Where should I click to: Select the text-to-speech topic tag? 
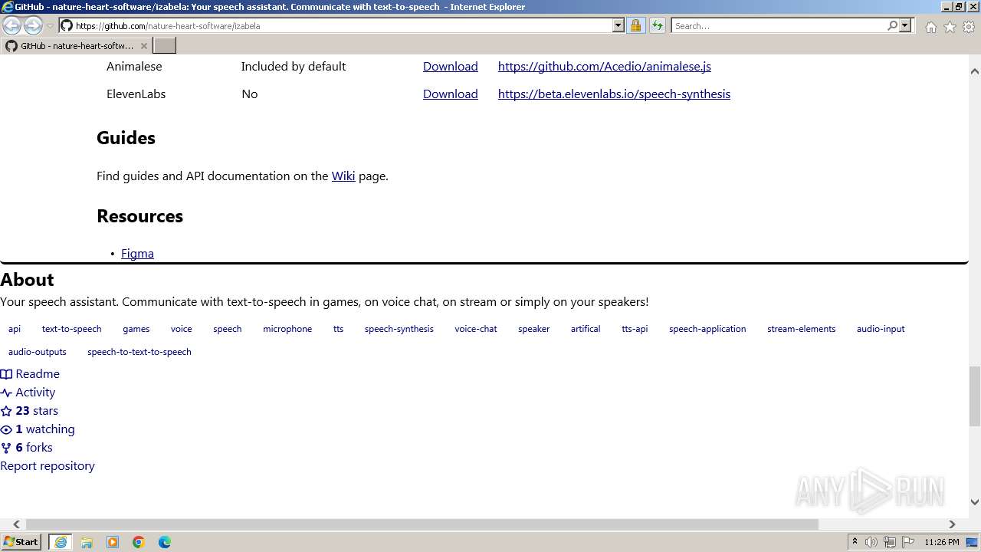coord(71,329)
